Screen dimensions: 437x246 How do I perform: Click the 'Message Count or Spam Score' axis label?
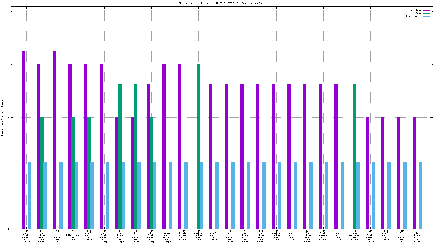2,118
